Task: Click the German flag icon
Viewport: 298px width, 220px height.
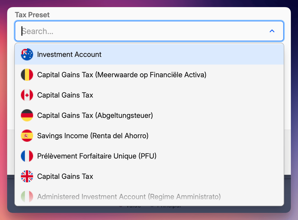Action: coord(27,115)
